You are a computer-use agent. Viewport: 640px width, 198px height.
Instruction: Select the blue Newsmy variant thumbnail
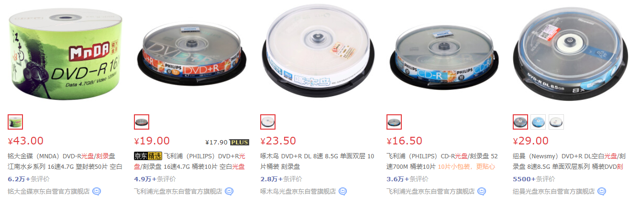[539, 122]
